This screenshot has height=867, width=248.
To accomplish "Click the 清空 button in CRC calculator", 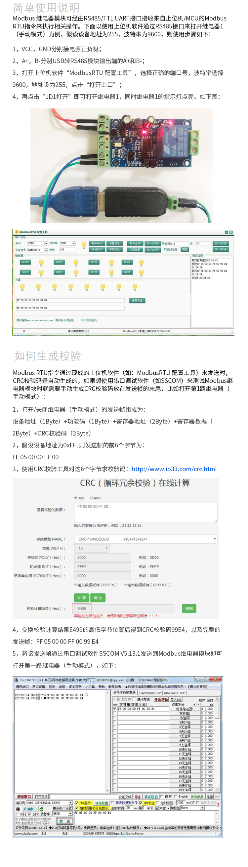I will [x=98, y=598].
